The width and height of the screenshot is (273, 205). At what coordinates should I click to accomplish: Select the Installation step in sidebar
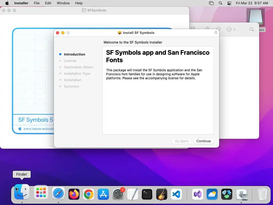click(x=73, y=80)
